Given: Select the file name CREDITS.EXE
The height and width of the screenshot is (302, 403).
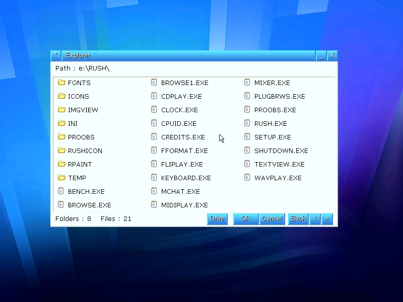Looking at the screenshot, I should click(x=183, y=137).
